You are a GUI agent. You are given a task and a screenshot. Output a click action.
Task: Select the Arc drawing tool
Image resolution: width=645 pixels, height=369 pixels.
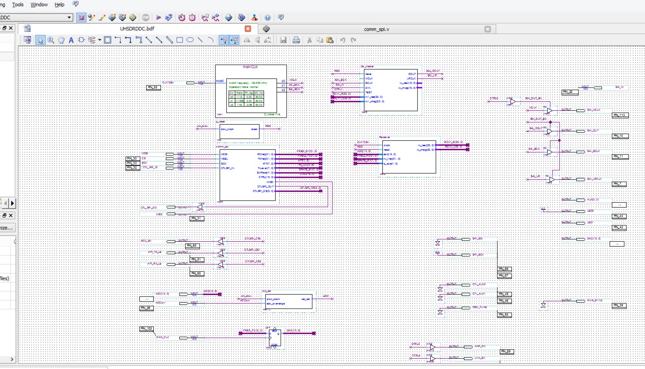(211, 40)
